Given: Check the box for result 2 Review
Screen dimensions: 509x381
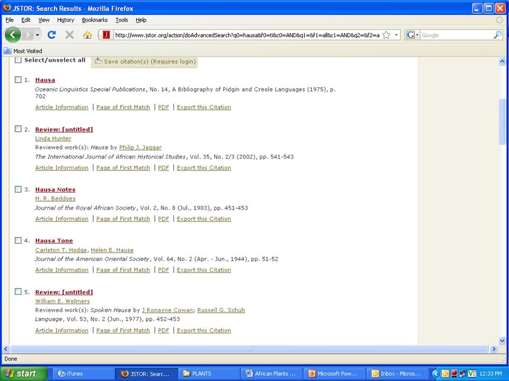Looking at the screenshot, I should pos(18,129).
